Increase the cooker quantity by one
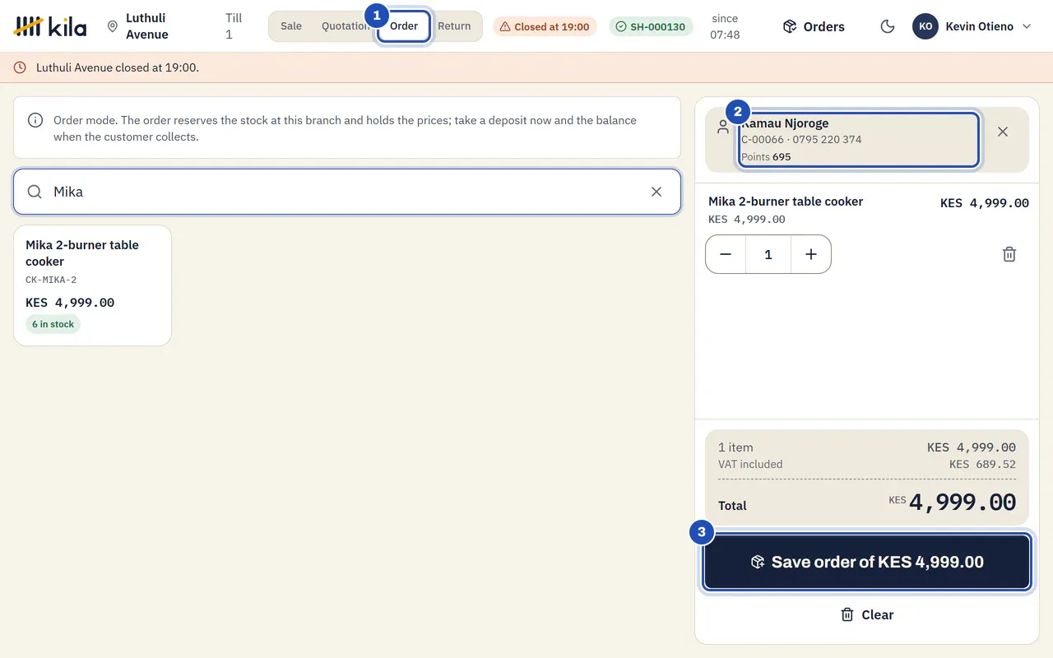The image size is (1053, 658). (811, 254)
